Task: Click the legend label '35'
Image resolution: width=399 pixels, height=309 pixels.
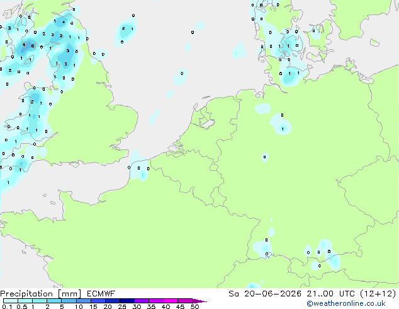Action: coord(151,306)
